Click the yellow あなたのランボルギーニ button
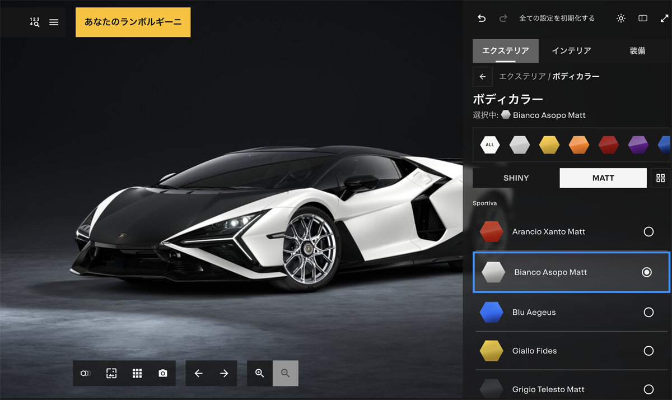This screenshot has height=400, width=672. 133,22
